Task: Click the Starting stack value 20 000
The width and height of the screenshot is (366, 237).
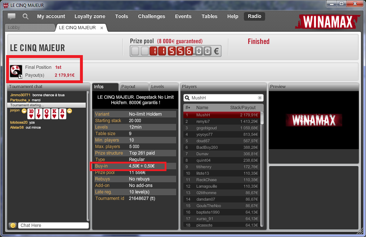Action: [x=135, y=121]
